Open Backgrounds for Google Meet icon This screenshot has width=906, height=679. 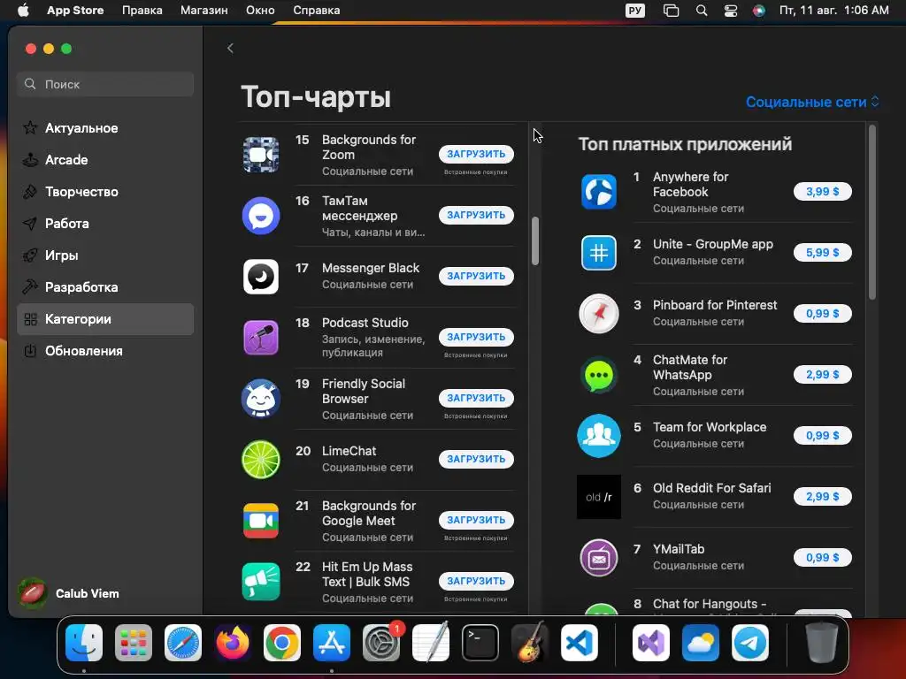pos(261,521)
